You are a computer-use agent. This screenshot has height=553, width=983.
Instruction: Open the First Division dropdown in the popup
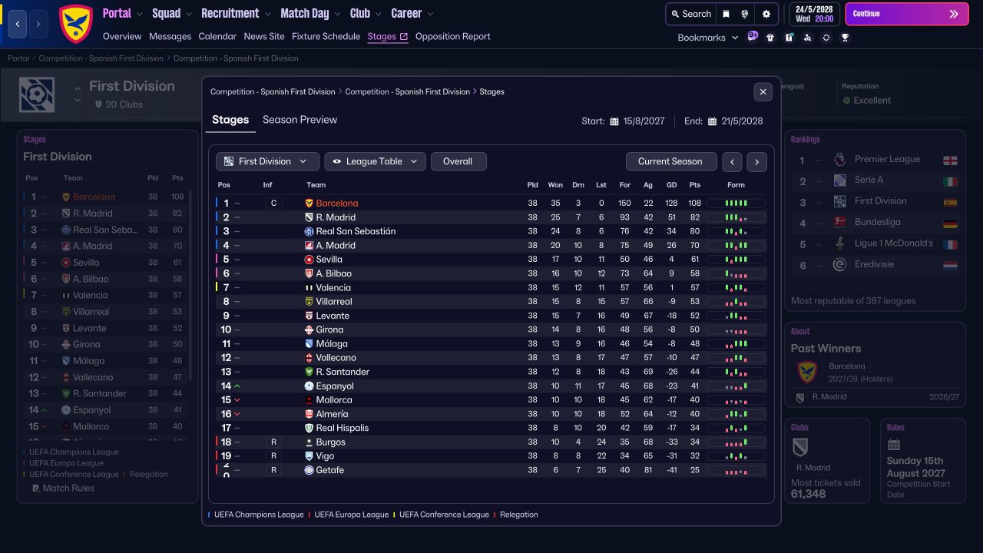[x=267, y=161]
